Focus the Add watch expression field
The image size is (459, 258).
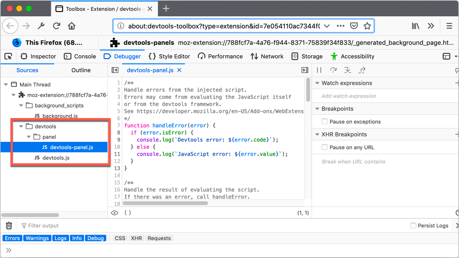349,96
